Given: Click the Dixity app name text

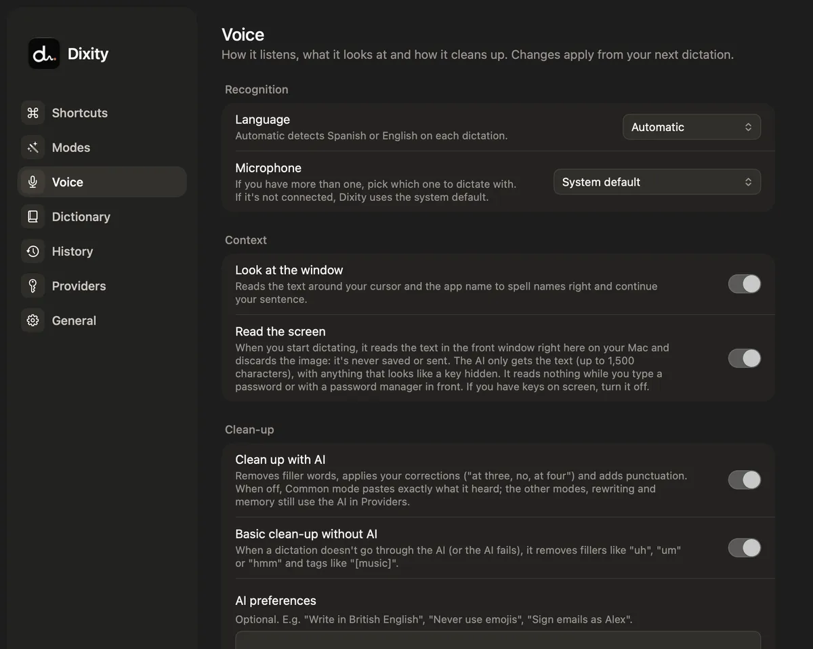Looking at the screenshot, I should coord(88,54).
